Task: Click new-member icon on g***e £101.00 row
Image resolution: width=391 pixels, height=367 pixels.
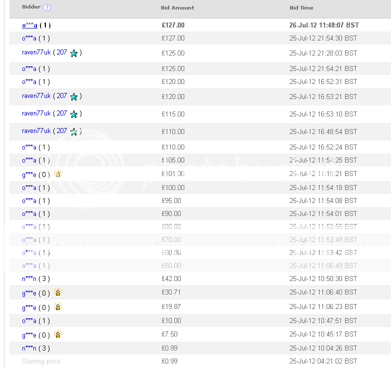Action: point(58,174)
